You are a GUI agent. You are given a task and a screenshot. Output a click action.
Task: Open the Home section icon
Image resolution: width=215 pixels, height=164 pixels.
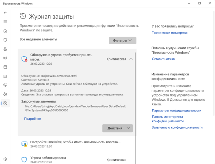5,31
